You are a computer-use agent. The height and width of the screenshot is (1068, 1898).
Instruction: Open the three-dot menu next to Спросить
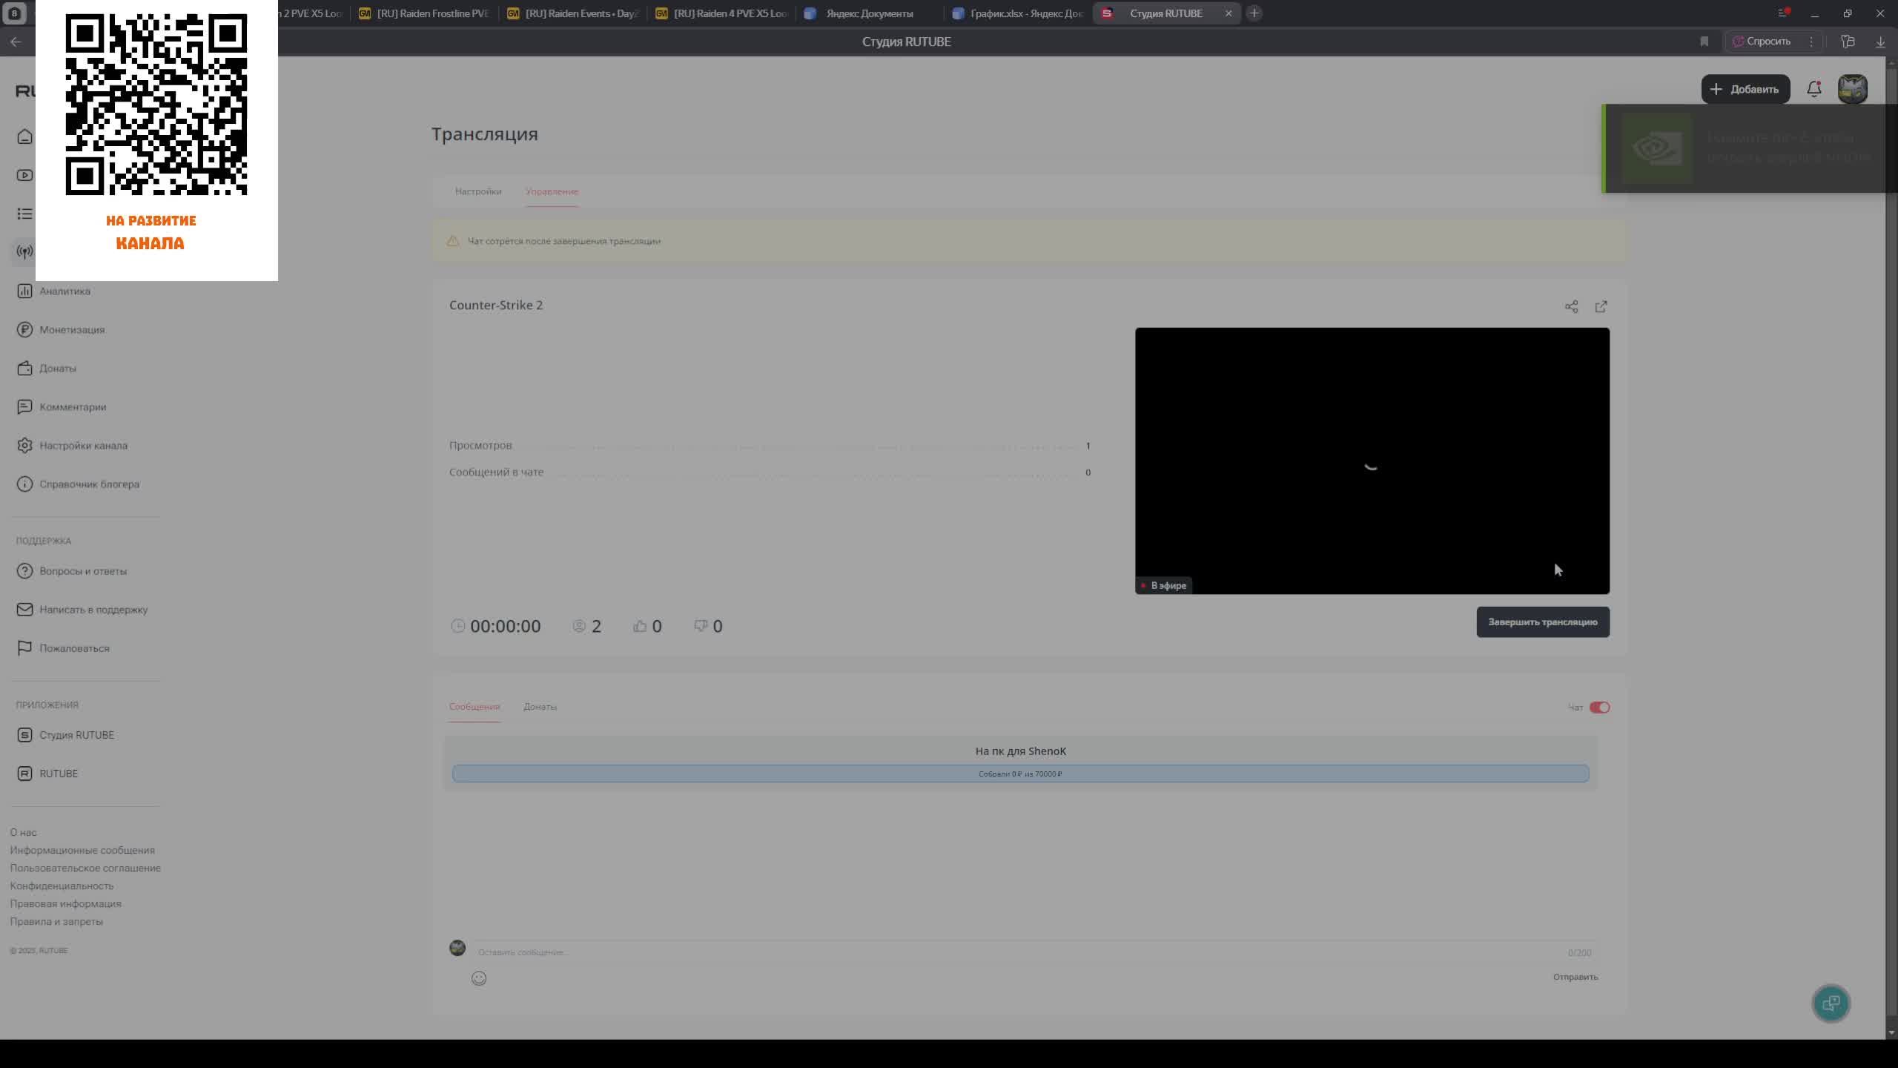pyautogui.click(x=1811, y=42)
